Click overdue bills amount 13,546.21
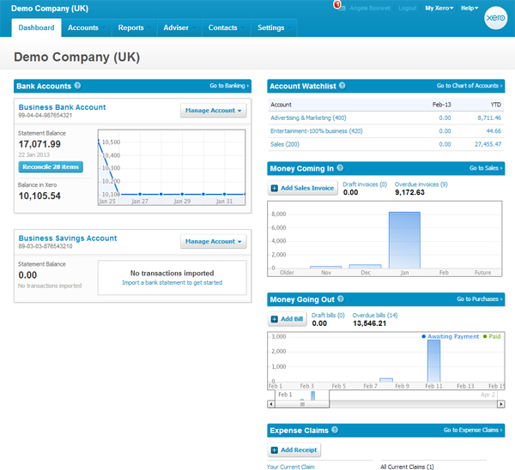 tap(369, 323)
